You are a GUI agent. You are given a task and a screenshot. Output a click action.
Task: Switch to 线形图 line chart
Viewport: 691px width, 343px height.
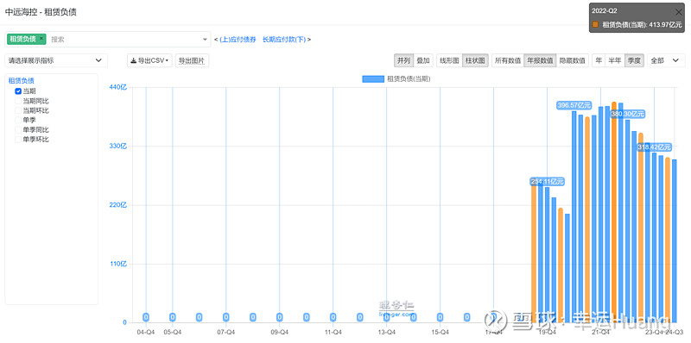[449, 60]
